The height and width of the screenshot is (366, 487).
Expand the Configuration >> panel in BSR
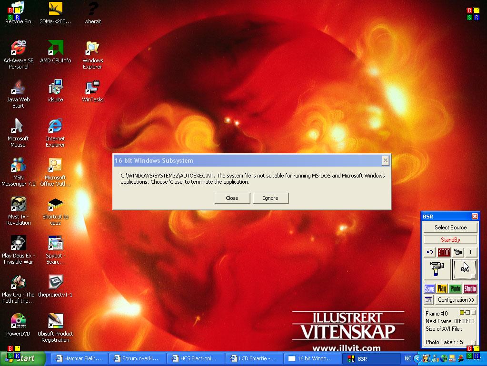456,300
